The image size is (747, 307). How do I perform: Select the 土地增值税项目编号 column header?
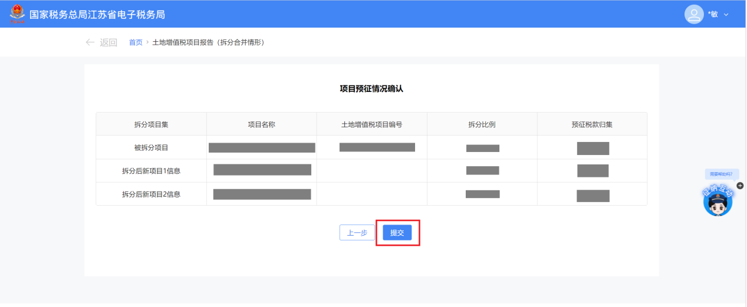[371, 124]
